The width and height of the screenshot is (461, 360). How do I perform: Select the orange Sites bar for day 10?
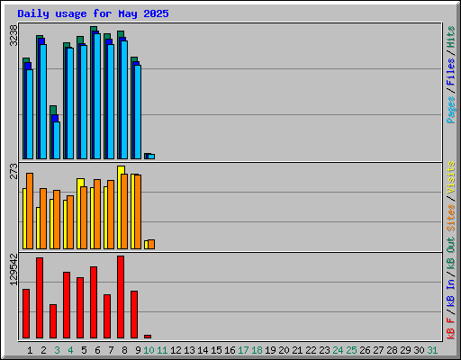coord(151,244)
